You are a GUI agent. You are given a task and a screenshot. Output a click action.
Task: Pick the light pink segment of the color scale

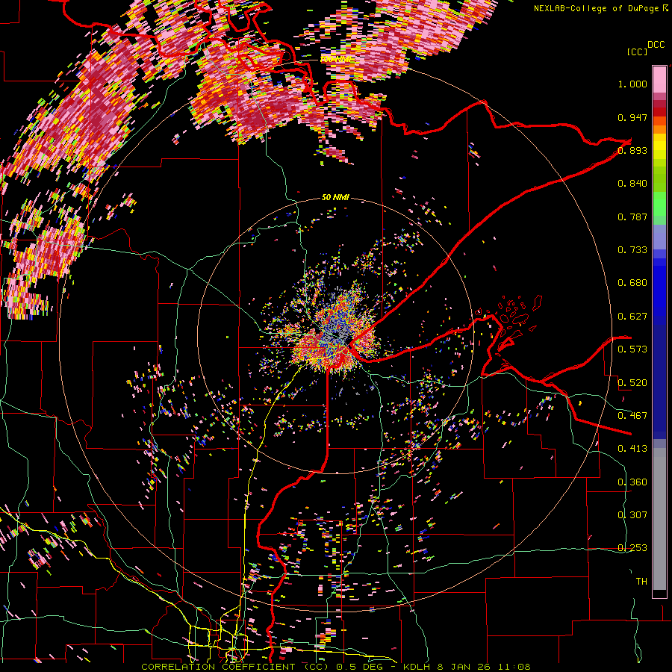[659, 79]
